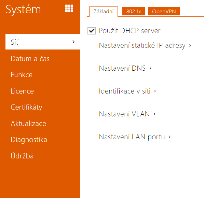Open the grid menu icon beside Systém

tap(69, 9)
